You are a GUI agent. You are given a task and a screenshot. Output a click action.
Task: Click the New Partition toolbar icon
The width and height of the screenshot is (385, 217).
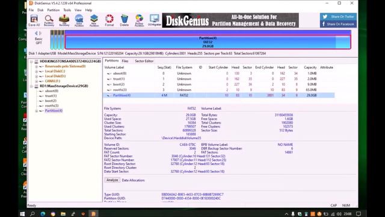point(94,20)
